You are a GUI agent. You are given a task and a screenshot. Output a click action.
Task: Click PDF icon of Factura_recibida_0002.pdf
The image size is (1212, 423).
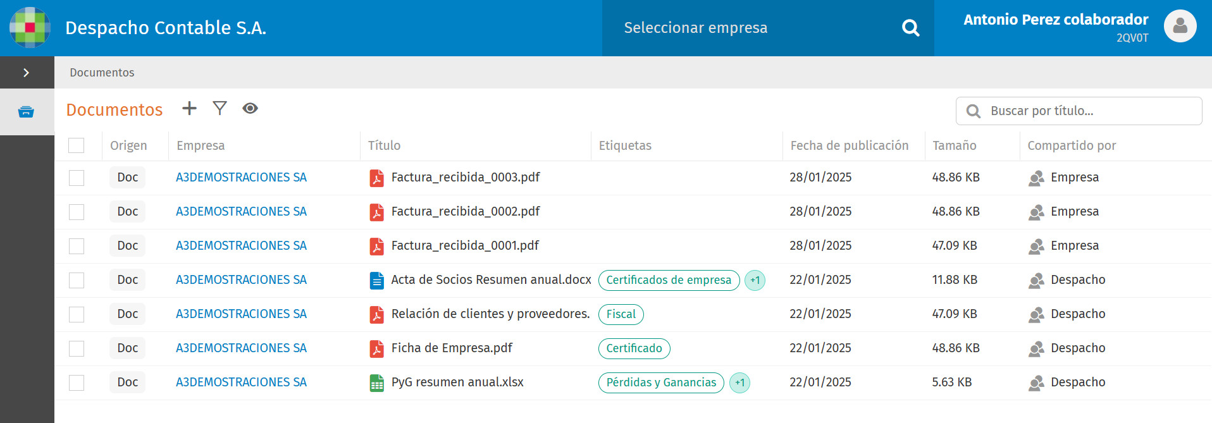pos(376,212)
